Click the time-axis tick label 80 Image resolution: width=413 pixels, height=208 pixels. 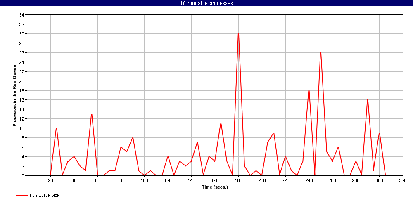pos(121,180)
